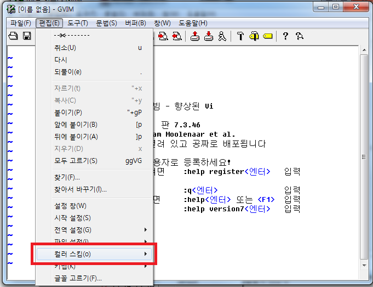This screenshot has width=373, height=287.
Task: Choose 시작 설정(S) menu entry
Action: [94, 218]
